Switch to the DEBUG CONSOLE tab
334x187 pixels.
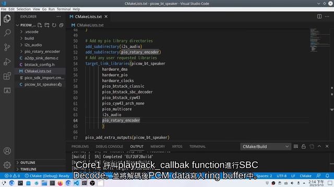pyautogui.click(x=109, y=146)
